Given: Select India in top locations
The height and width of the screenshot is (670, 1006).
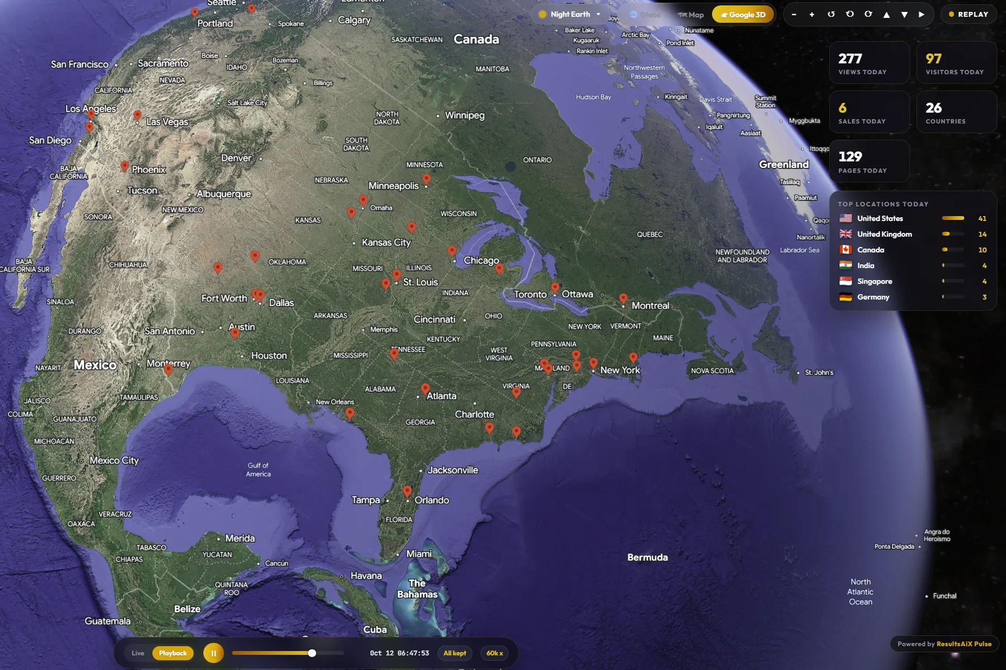Looking at the screenshot, I should (x=913, y=265).
